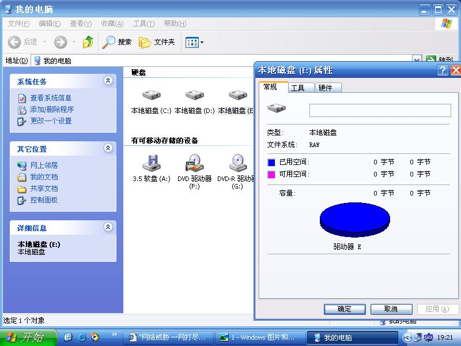The width and height of the screenshot is (461, 346).
Task: Click the Windows 开始 Start button
Action: pyautogui.click(x=28, y=337)
